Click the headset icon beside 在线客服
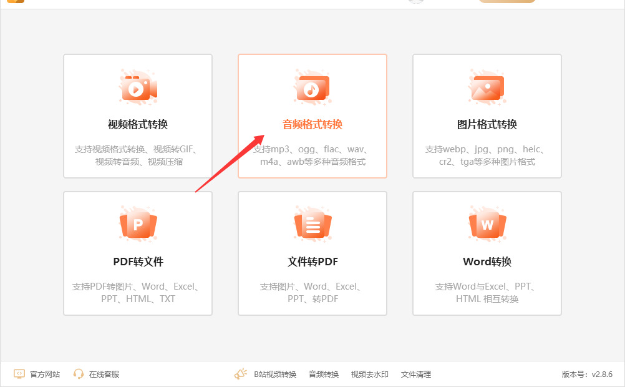 (79, 374)
